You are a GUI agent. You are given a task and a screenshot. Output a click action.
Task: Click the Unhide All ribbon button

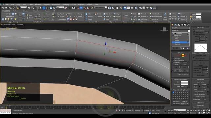coord(154,19)
